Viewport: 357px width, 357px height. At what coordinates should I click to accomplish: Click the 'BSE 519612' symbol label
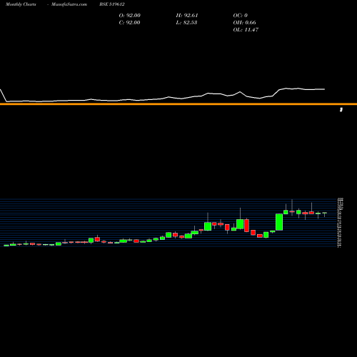tap(112, 4)
